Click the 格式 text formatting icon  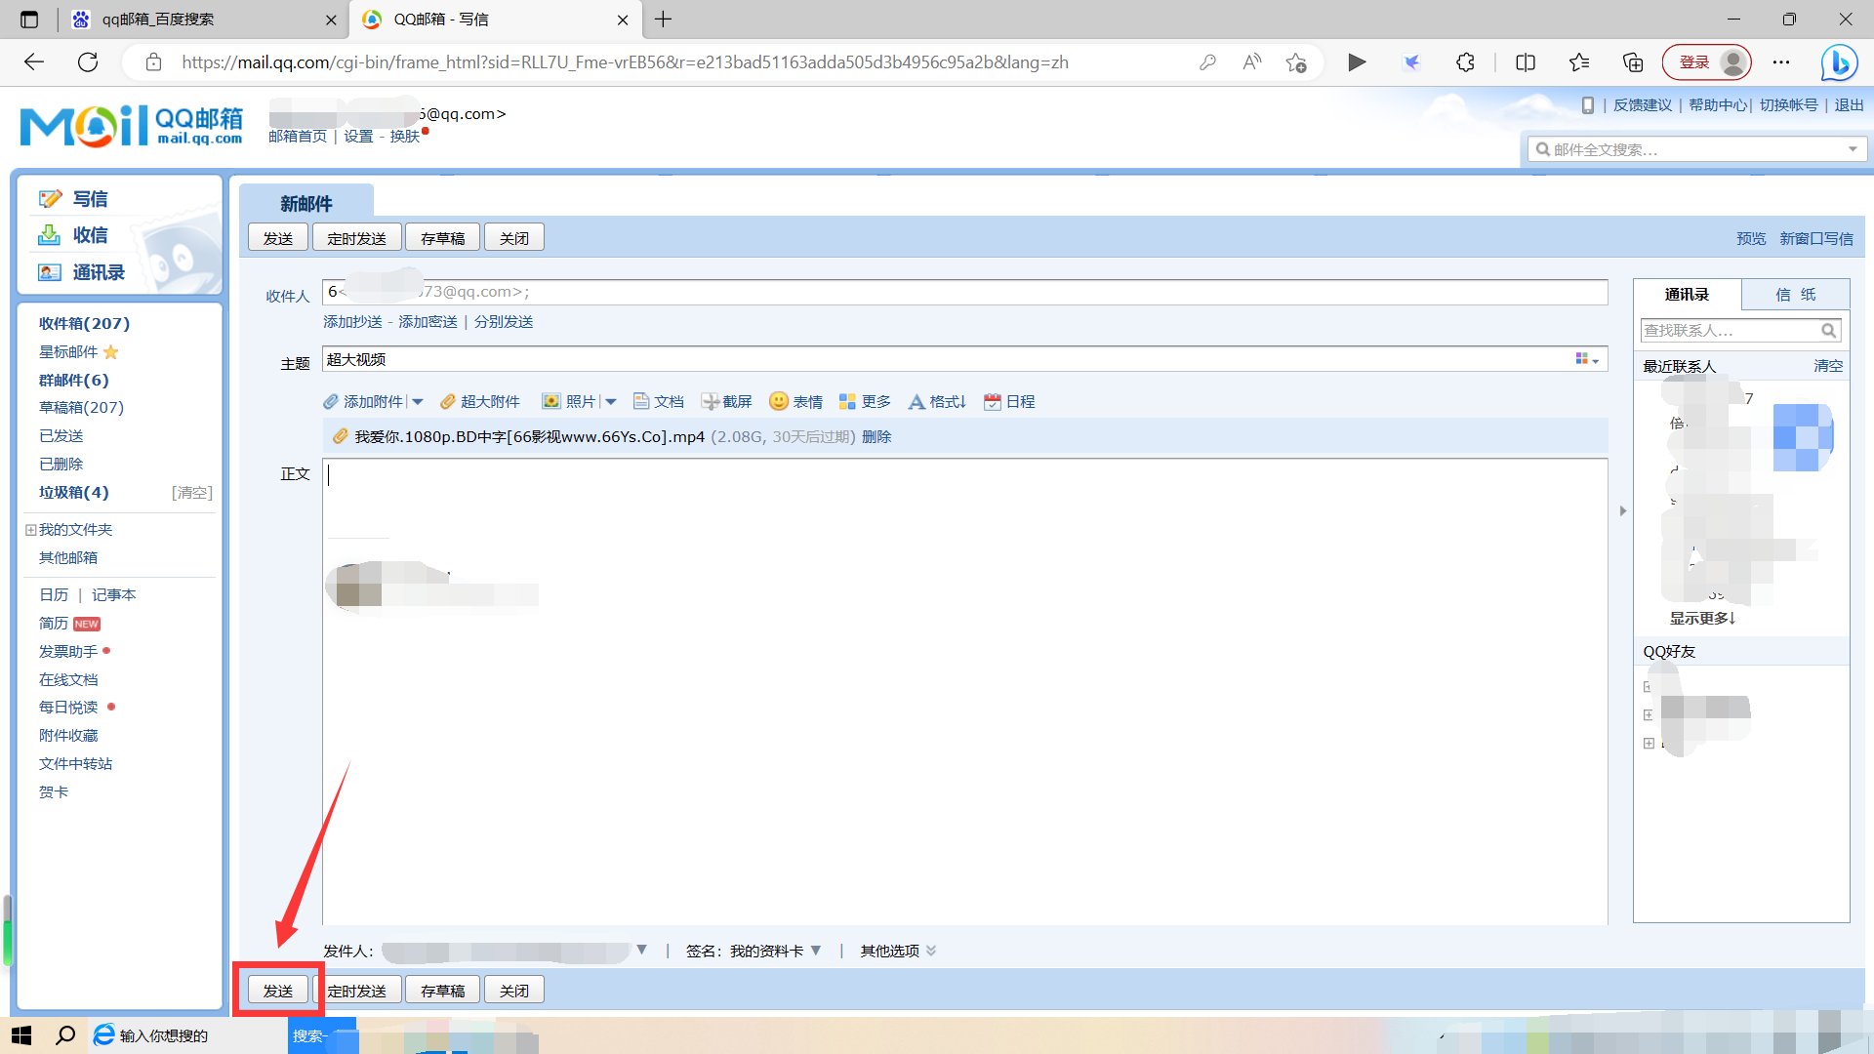pyautogui.click(x=917, y=401)
